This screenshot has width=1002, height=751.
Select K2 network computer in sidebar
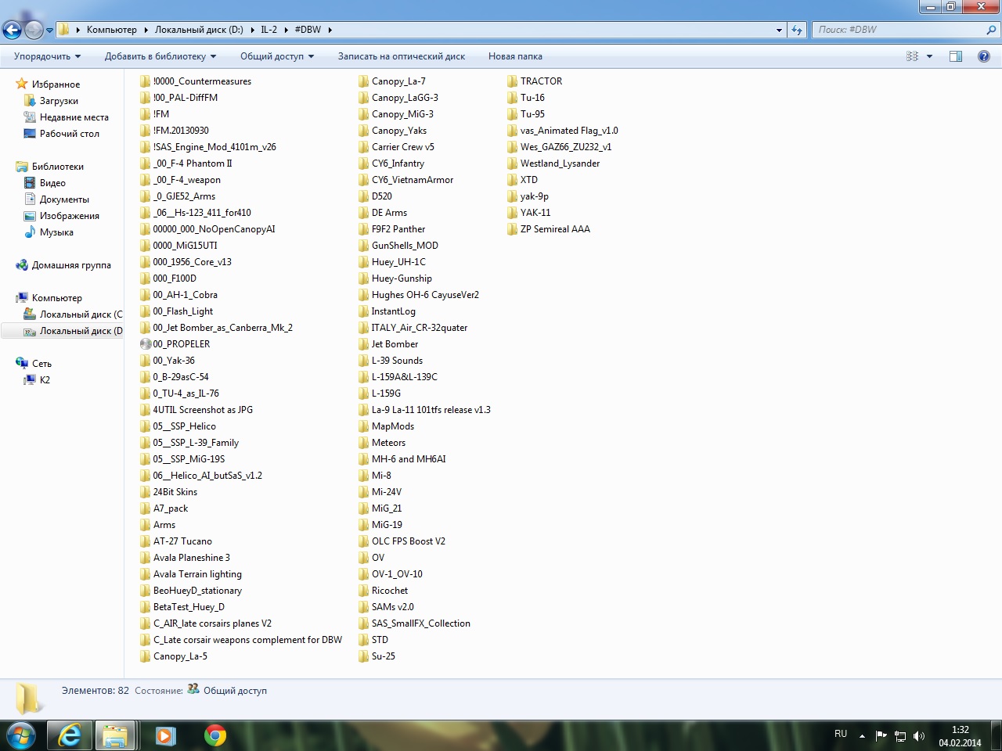(45, 380)
